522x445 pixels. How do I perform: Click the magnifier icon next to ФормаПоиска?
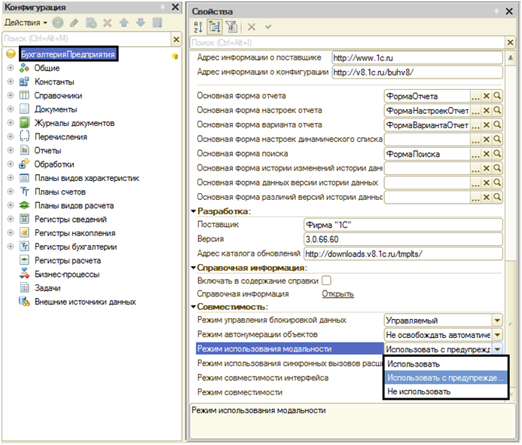point(497,155)
